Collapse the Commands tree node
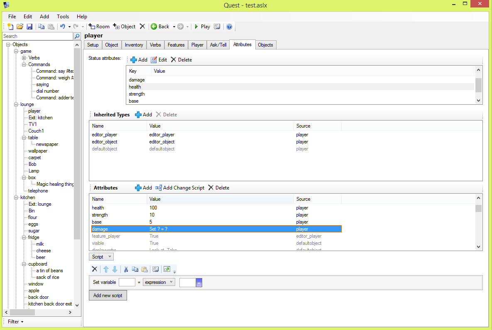 coord(24,65)
